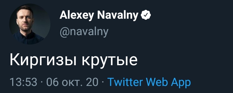The image size is (233, 93).
Task: Open the Alexey Navalny display name
Action: click(99, 15)
